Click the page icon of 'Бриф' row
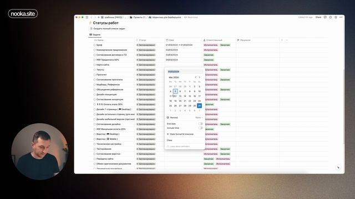 [x=94, y=45]
